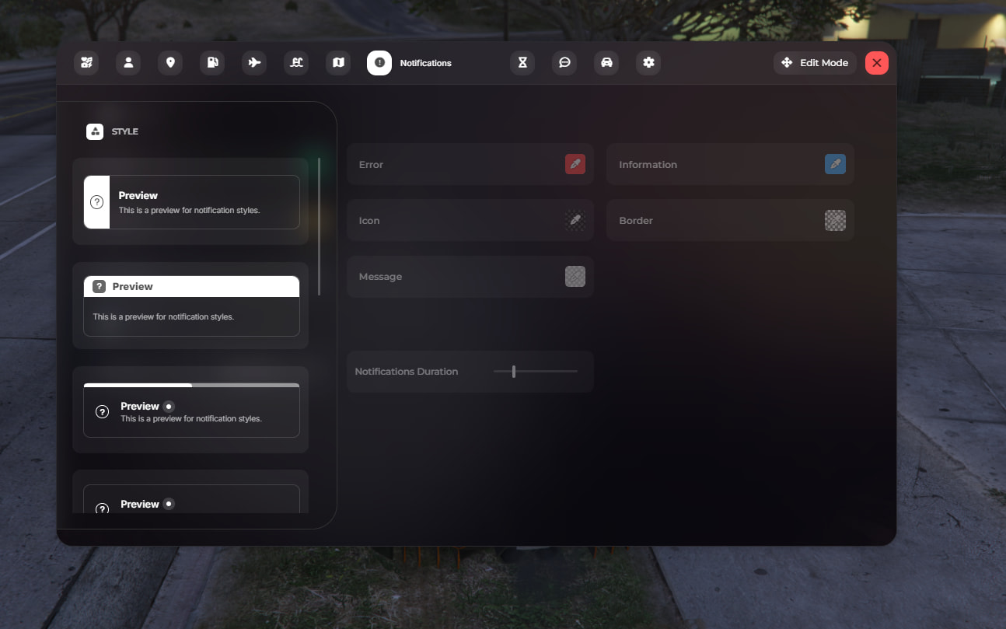Click the STYLE section icon
This screenshot has width=1006, height=629.
pos(95,131)
